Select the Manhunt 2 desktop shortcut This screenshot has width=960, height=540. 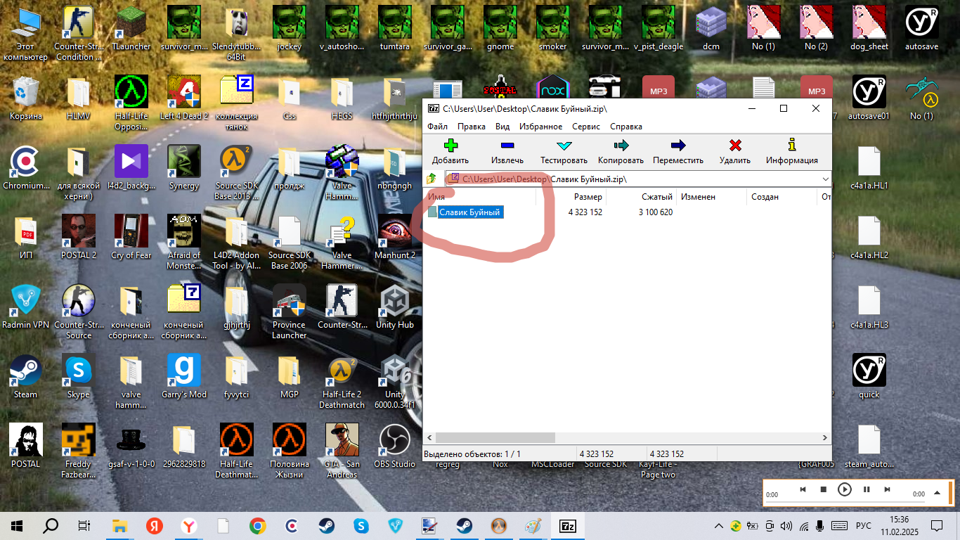[395, 238]
